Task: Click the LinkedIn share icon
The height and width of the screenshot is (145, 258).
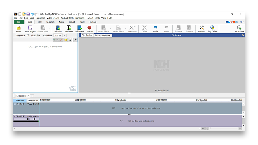Action: point(236,22)
